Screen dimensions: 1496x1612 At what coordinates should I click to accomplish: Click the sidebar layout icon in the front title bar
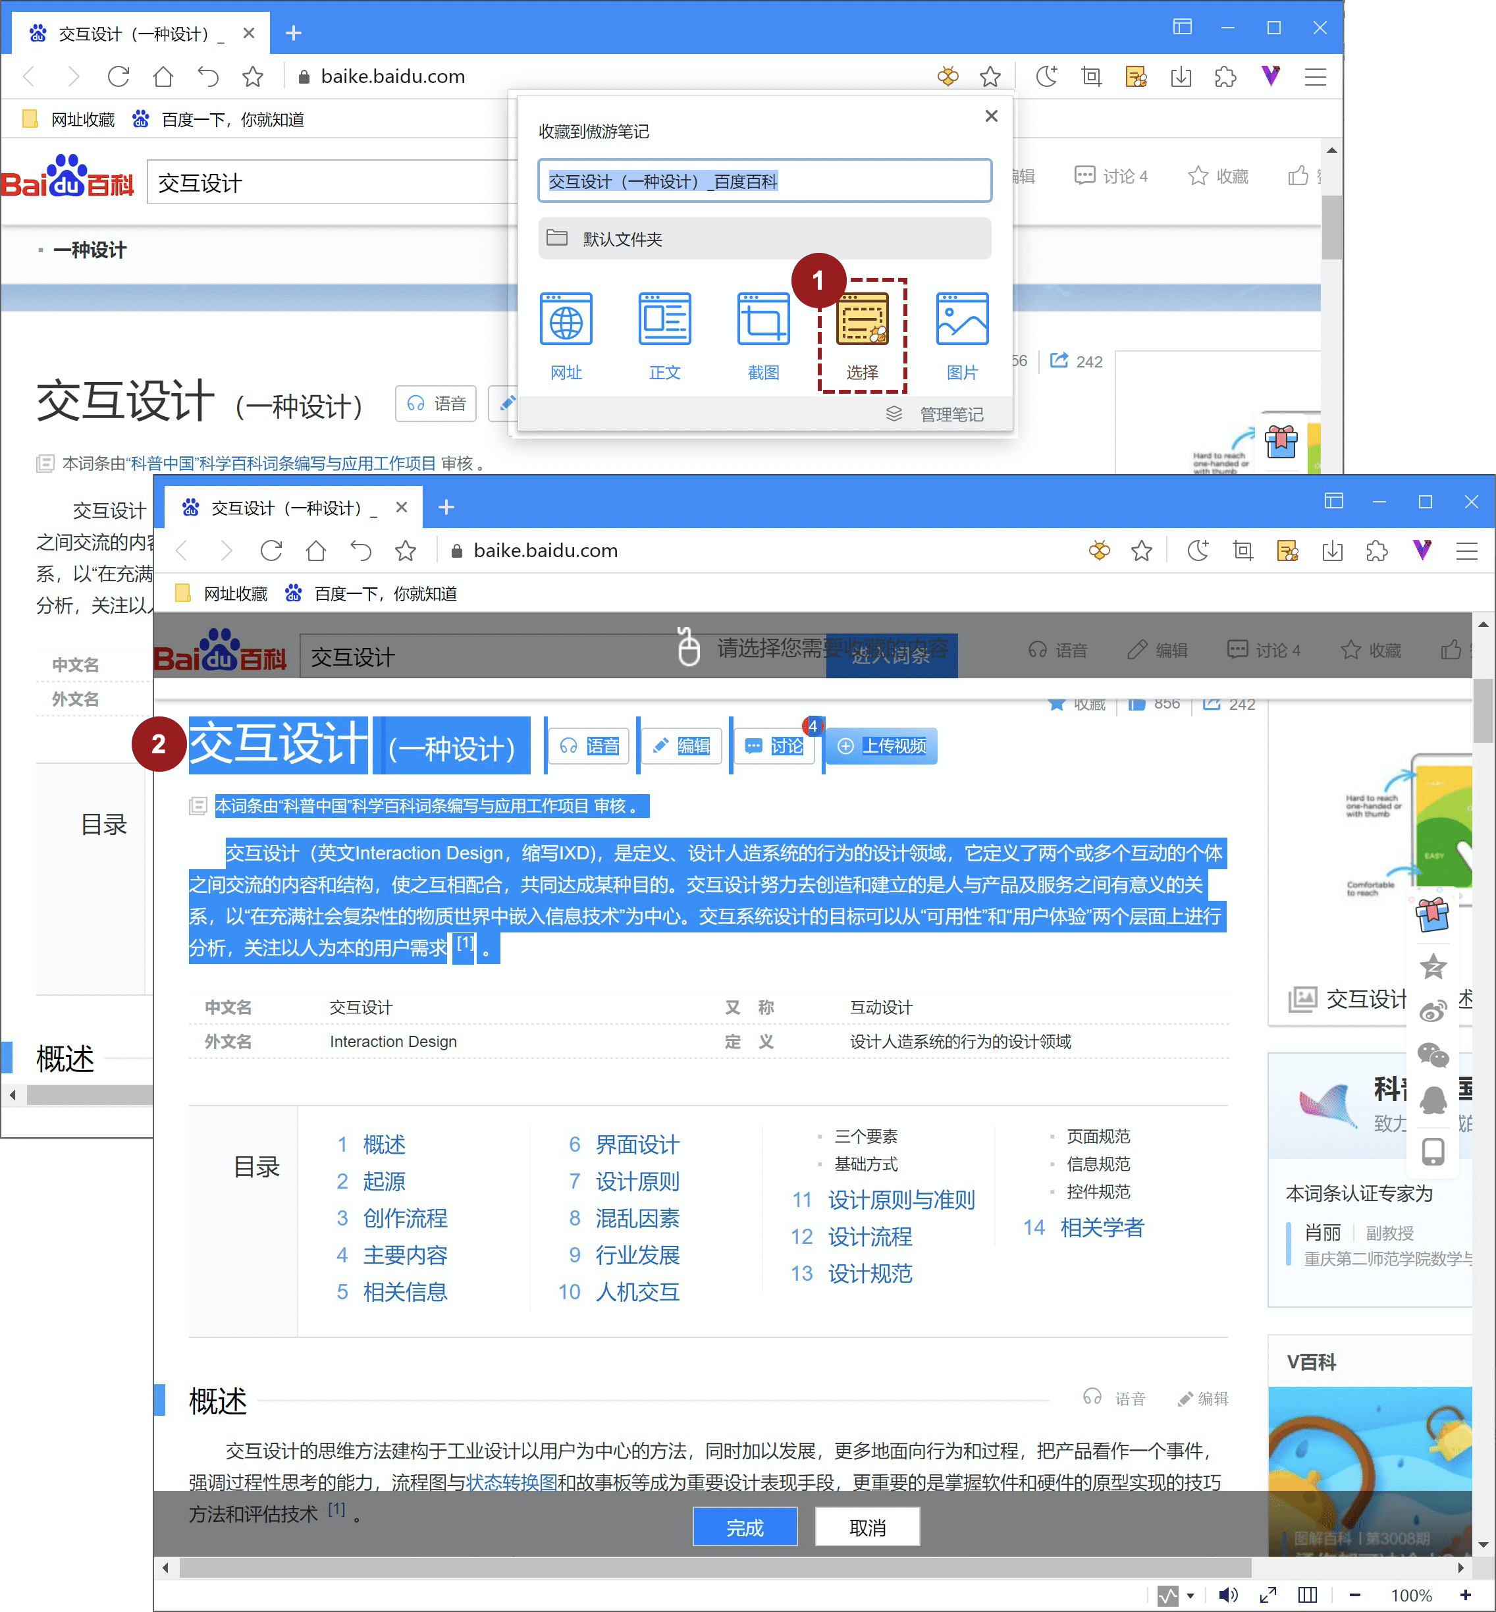point(1333,501)
